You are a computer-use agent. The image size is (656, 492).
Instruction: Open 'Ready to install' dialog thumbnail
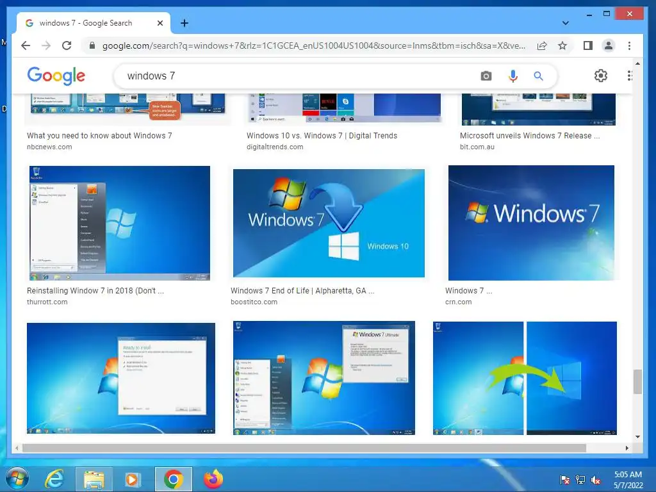(121, 378)
